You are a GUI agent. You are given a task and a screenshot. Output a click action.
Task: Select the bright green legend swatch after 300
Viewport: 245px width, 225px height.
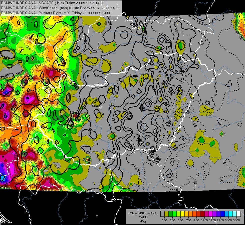point(174,214)
